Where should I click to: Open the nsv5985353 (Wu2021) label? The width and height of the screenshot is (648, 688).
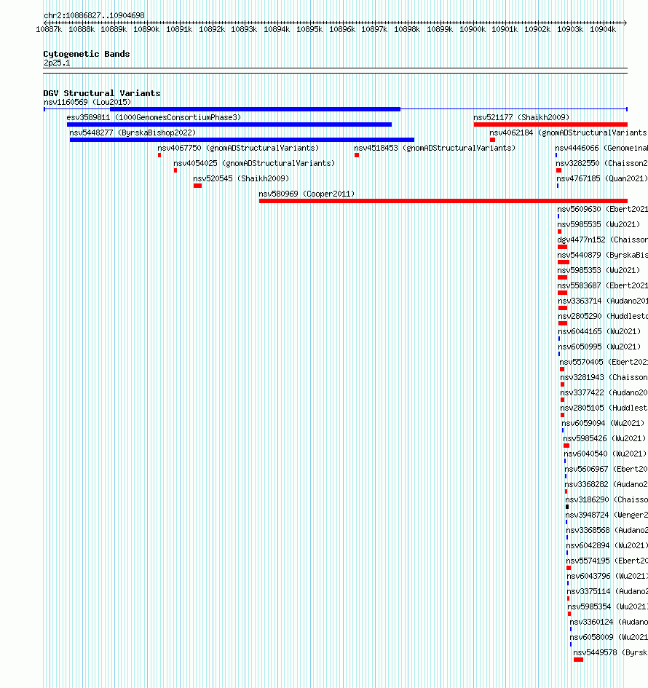tap(599, 270)
